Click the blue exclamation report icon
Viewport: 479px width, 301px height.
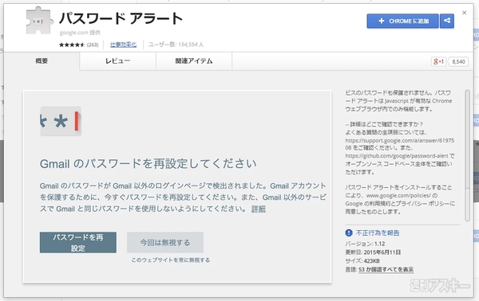(349, 233)
